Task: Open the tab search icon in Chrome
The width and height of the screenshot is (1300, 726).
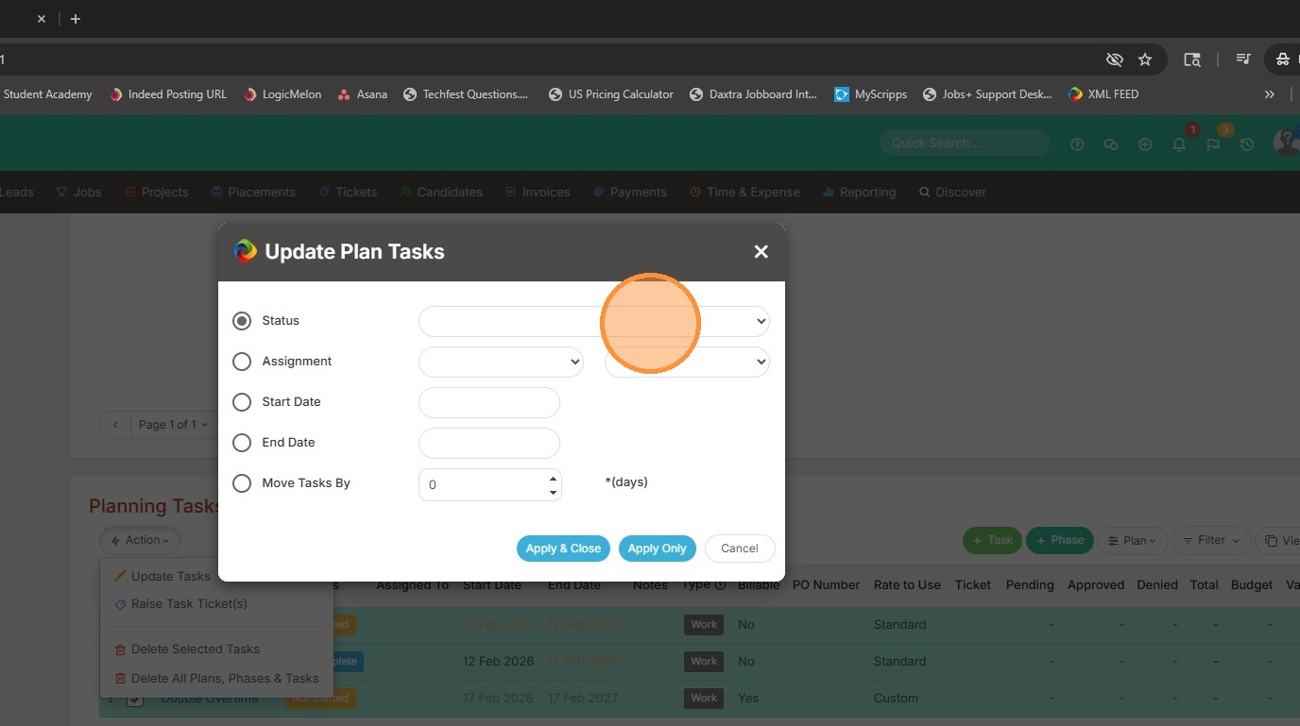Action: coord(1192,59)
